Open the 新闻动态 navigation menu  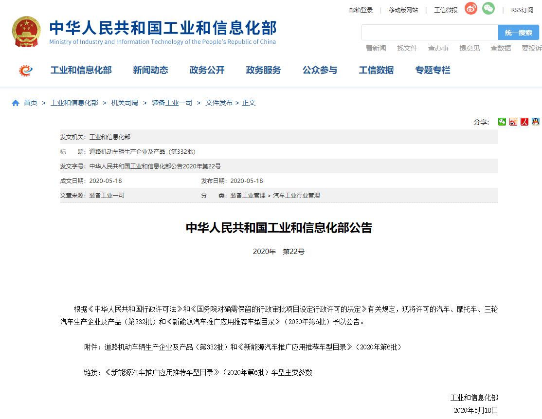150,70
